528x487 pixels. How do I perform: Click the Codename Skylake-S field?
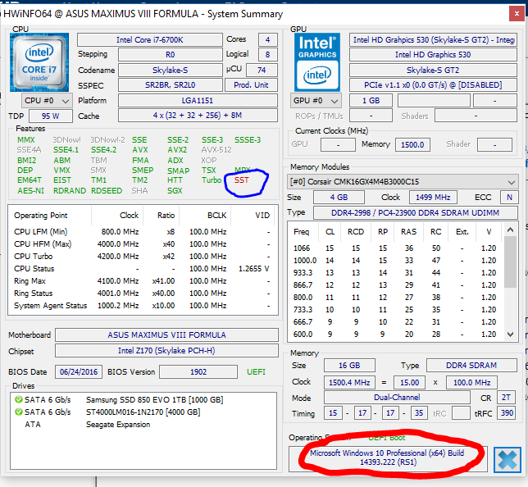(170, 70)
